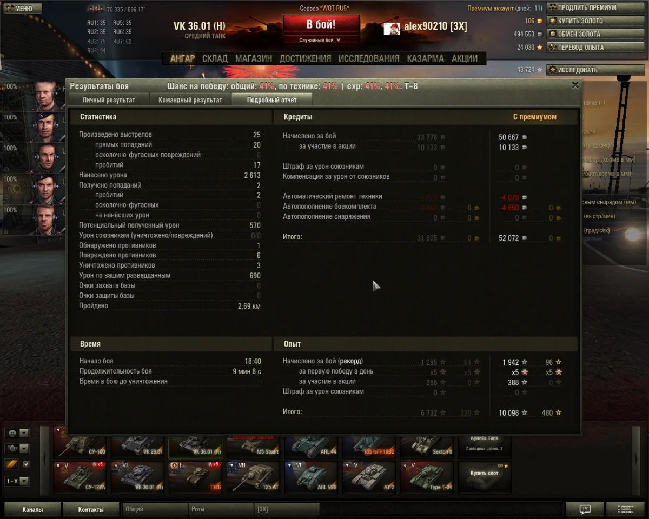The width and height of the screenshot is (649, 519).
Task: Open the АНГАР hangar tab
Action: coord(182,58)
